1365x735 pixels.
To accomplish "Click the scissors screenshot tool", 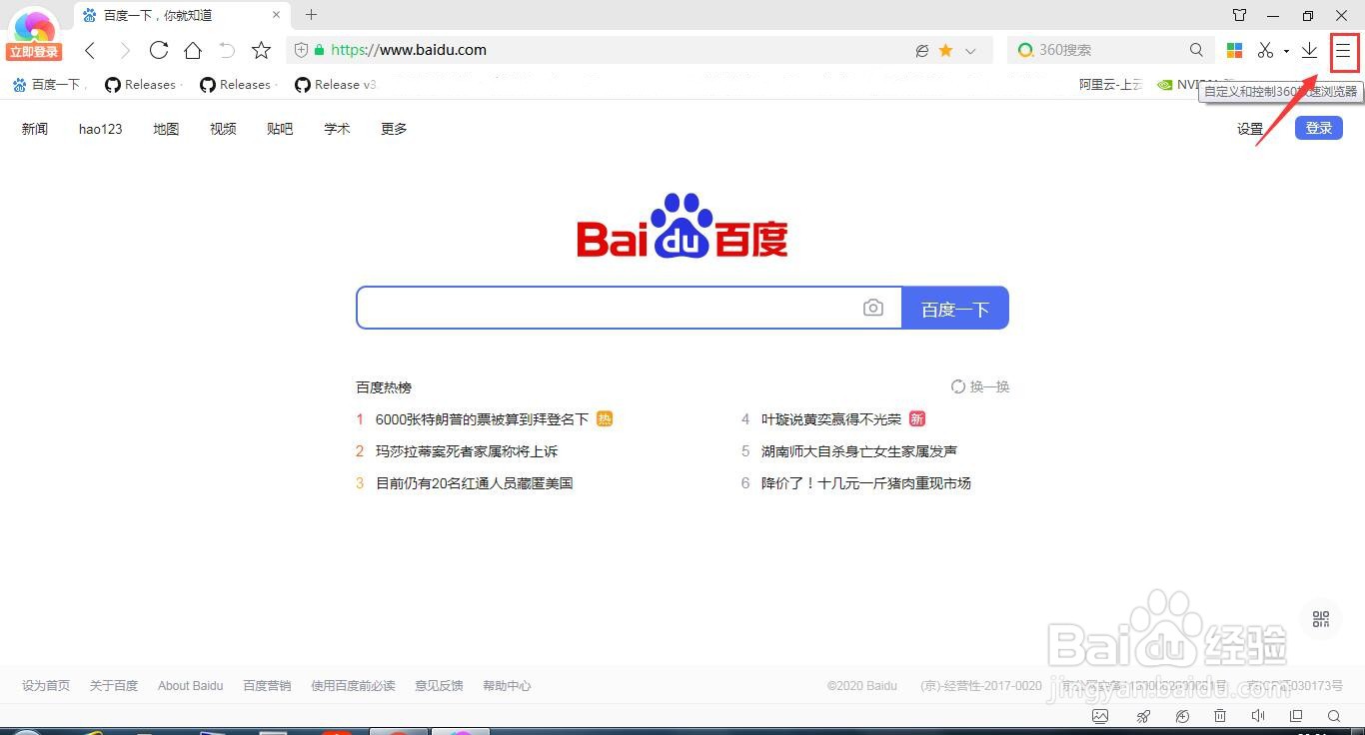I will pyautogui.click(x=1266, y=50).
